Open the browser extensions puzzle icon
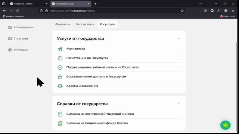The image size is (239, 134). 219,11
